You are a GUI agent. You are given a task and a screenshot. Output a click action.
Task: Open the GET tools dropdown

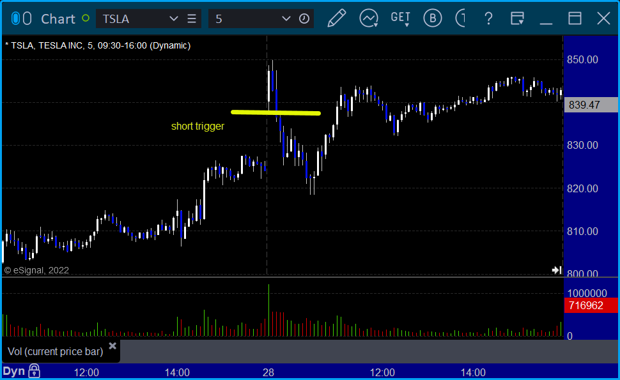tap(401, 19)
